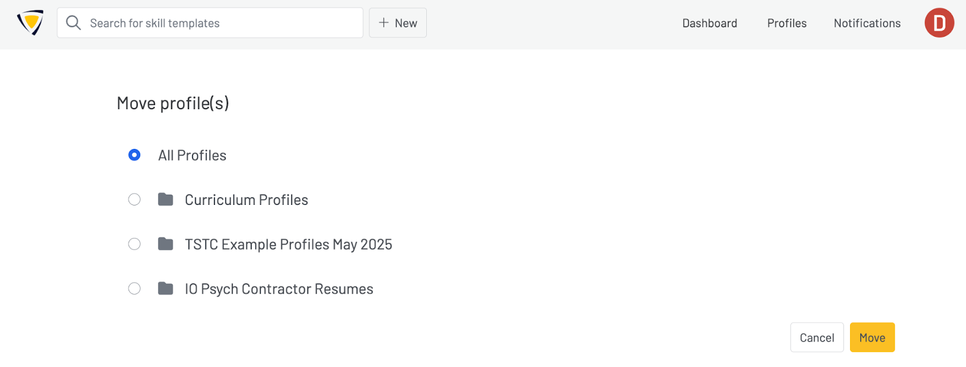Click the shield logo in the header
Image resolution: width=966 pixels, height=367 pixels.
[30, 23]
